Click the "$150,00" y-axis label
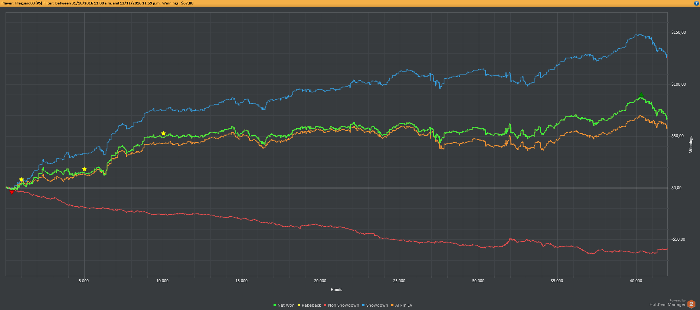This screenshot has width=700, height=310. point(678,33)
